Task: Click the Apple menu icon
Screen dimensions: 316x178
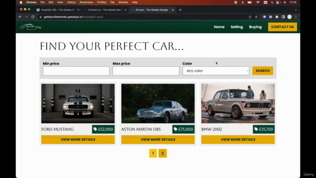Action: pos(21,2)
